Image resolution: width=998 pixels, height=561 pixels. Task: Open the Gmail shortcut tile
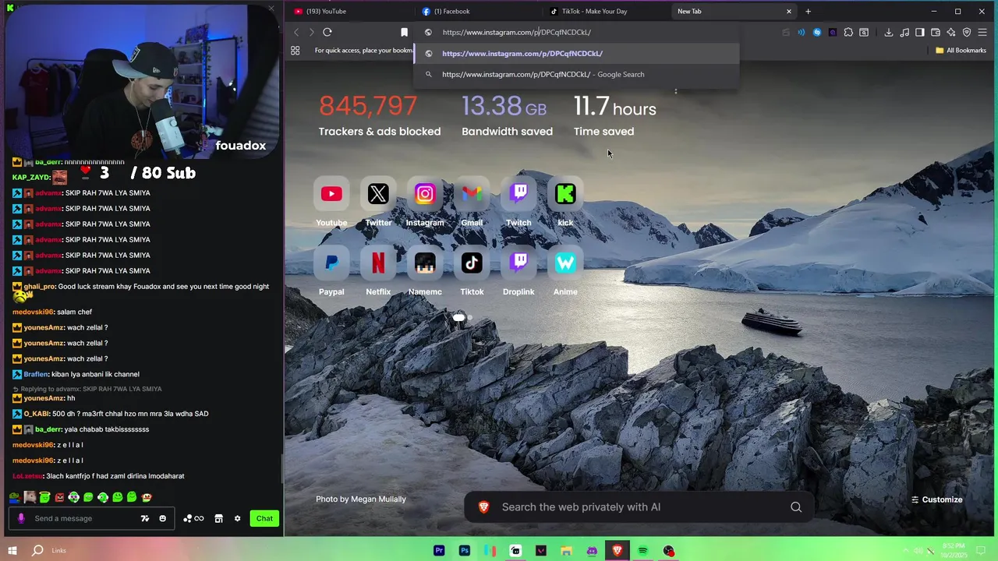(x=472, y=194)
